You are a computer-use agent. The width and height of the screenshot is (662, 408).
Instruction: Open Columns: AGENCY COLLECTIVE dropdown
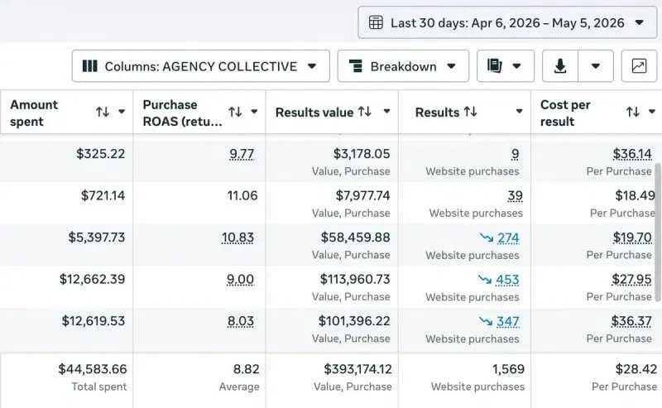click(200, 66)
